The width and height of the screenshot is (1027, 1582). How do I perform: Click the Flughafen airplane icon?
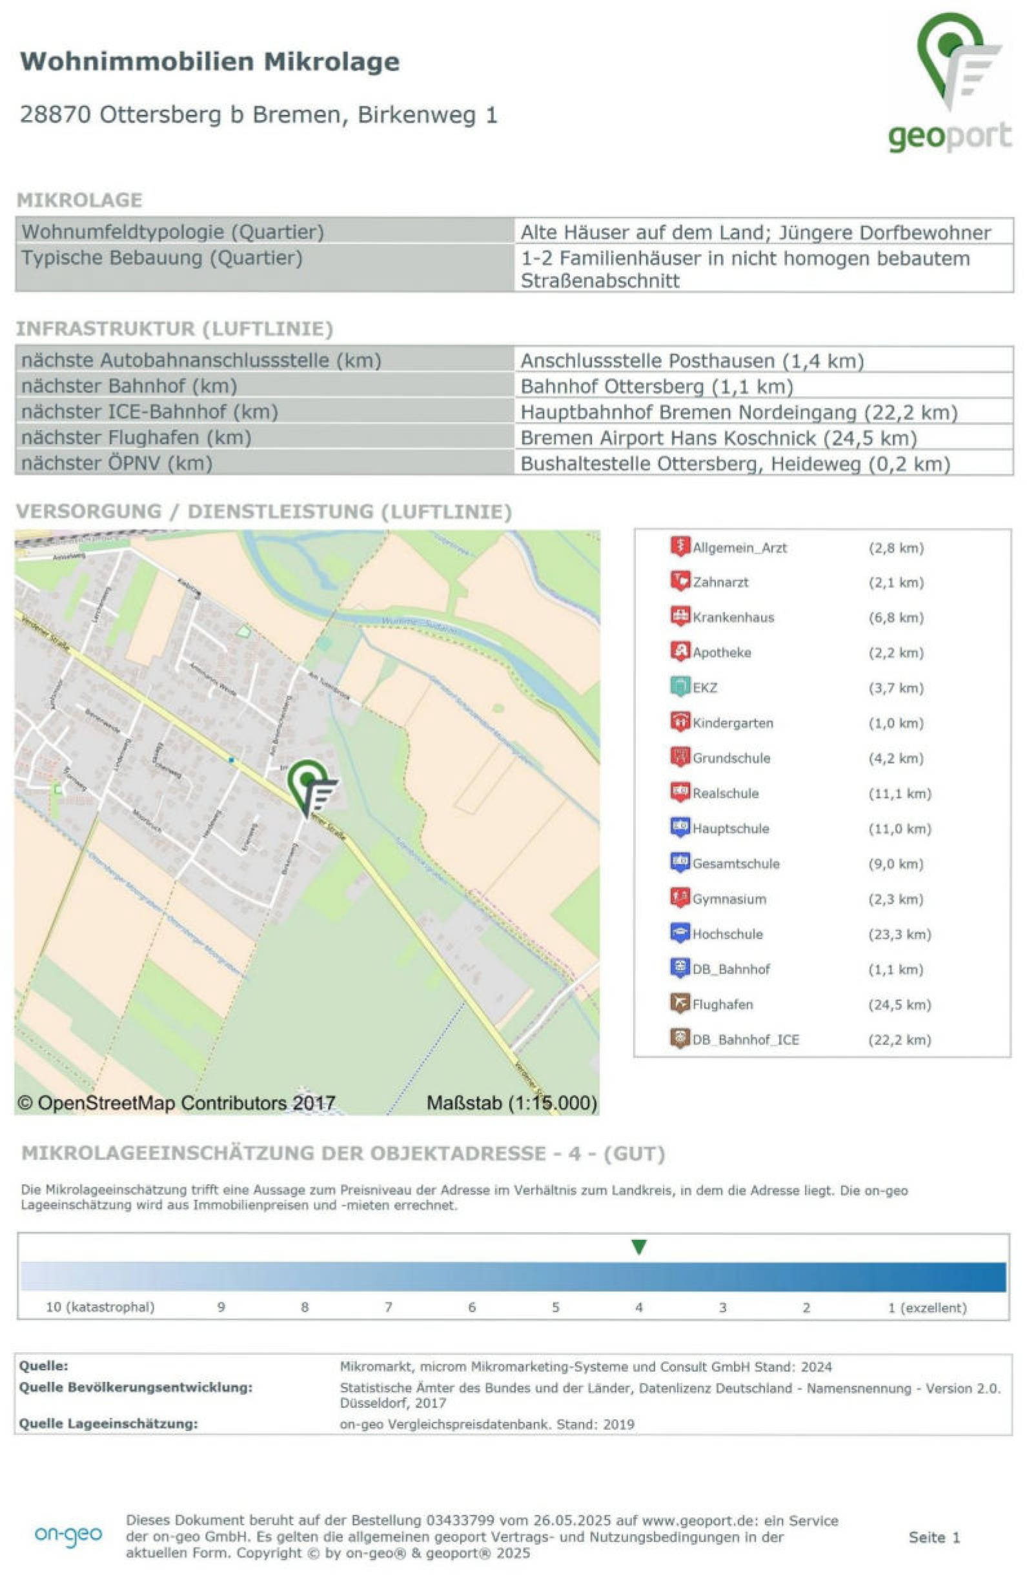click(679, 1004)
